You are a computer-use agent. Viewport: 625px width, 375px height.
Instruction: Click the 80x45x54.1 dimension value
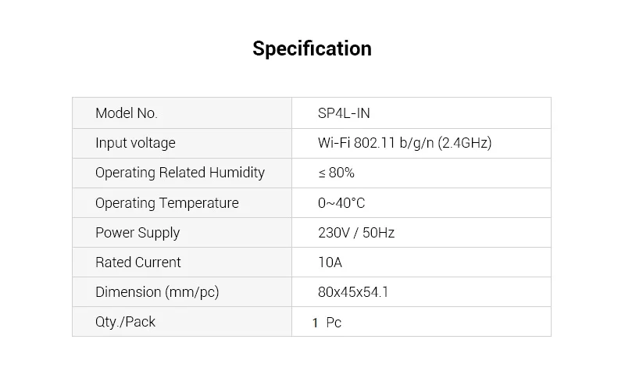[x=353, y=292]
